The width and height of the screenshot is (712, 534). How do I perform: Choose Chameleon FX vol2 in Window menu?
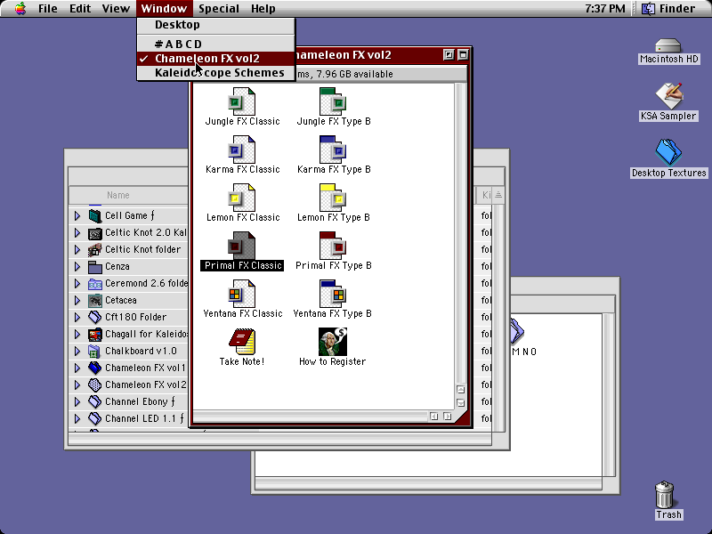click(216, 59)
